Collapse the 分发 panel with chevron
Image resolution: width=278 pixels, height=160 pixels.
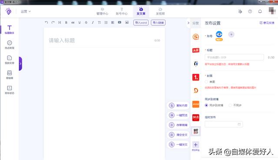pos(188,23)
